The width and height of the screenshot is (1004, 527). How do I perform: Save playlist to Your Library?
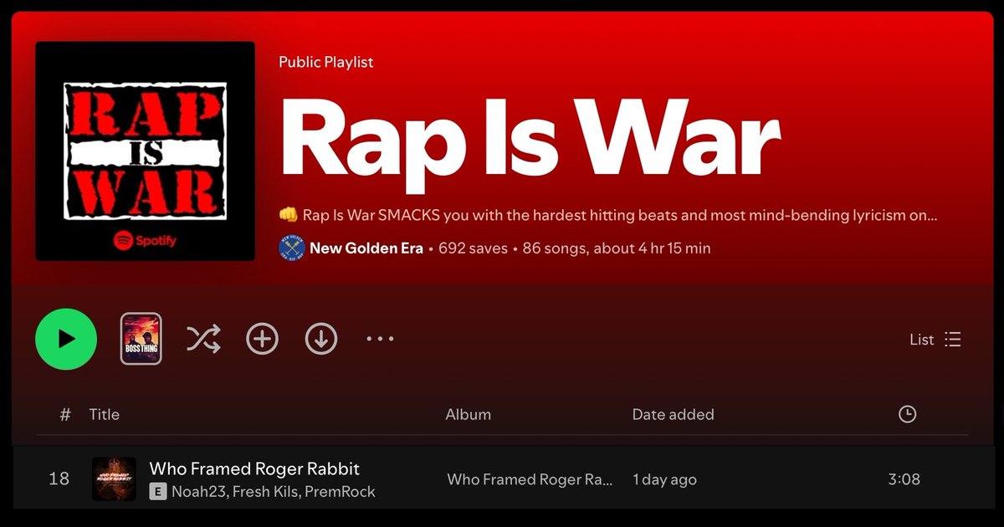262,339
